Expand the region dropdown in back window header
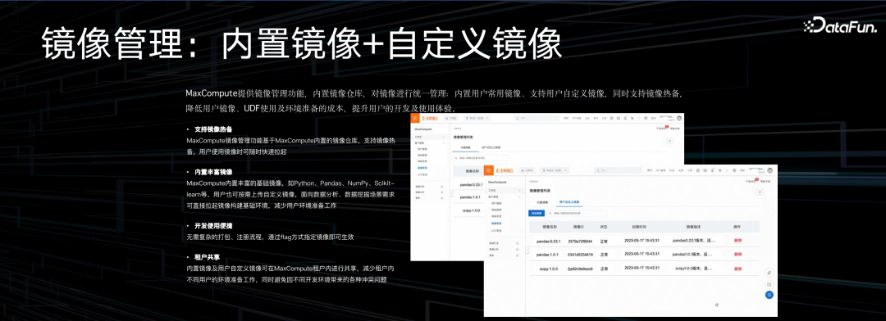 477,118
